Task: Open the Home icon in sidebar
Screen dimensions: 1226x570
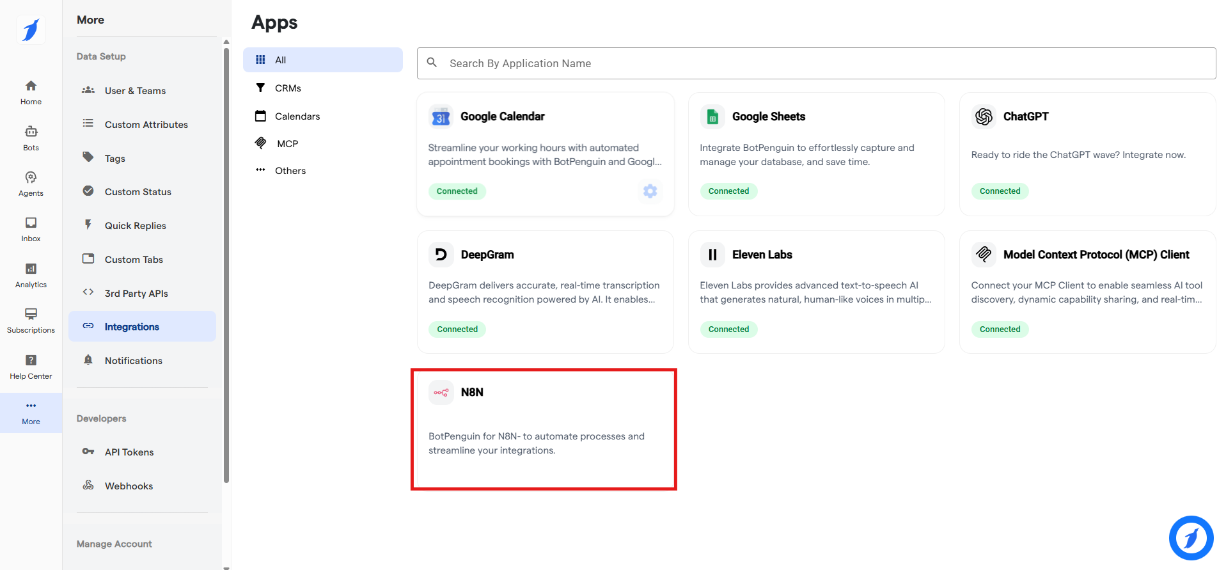Action: 31,92
